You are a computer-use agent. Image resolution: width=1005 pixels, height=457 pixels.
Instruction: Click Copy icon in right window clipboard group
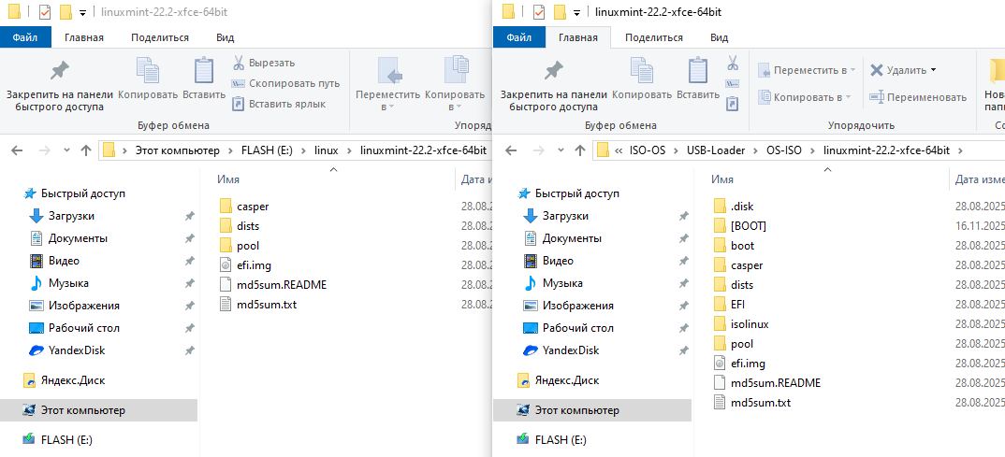[x=642, y=79]
